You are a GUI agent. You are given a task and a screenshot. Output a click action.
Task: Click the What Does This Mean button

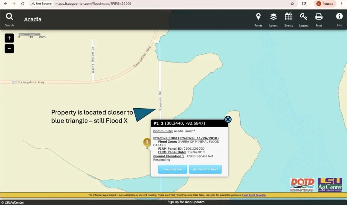[205, 169]
